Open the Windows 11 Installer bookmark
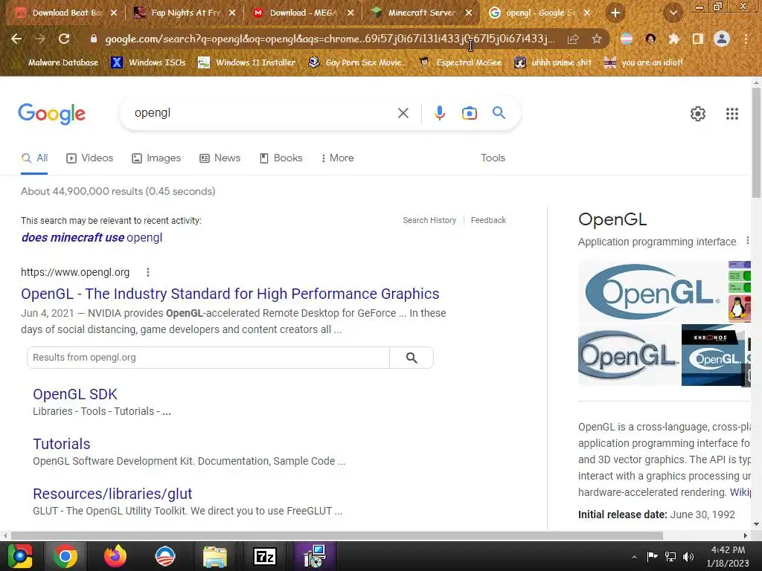Viewport: 762px width, 571px height. click(247, 62)
